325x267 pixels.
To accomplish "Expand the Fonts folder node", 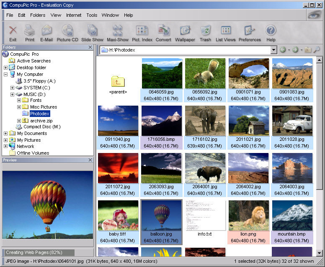I will pos(19,101).
